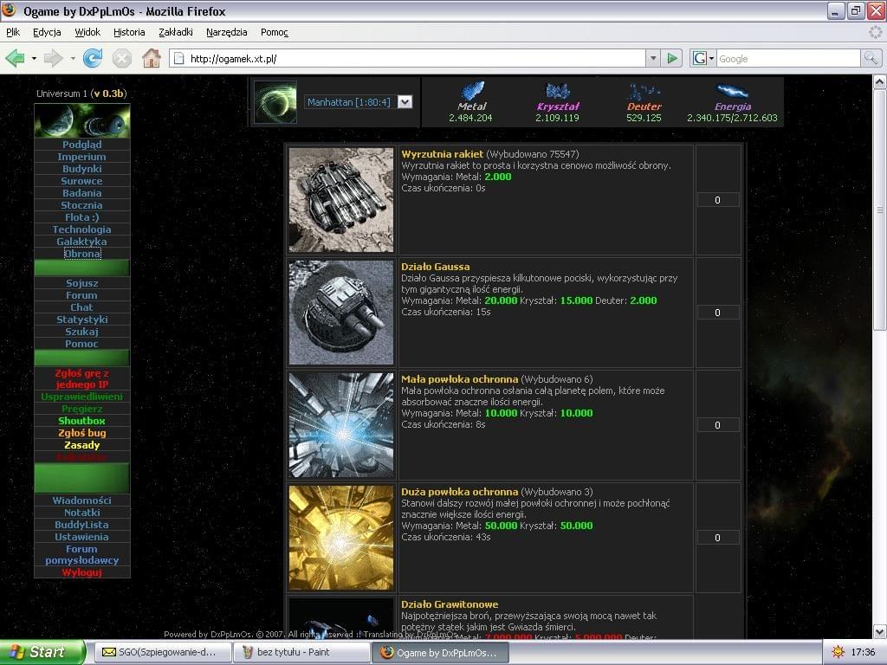The image size is (887, 665).
Task: Click the Firefox forward arrow
Action: [x=53, y=58]
